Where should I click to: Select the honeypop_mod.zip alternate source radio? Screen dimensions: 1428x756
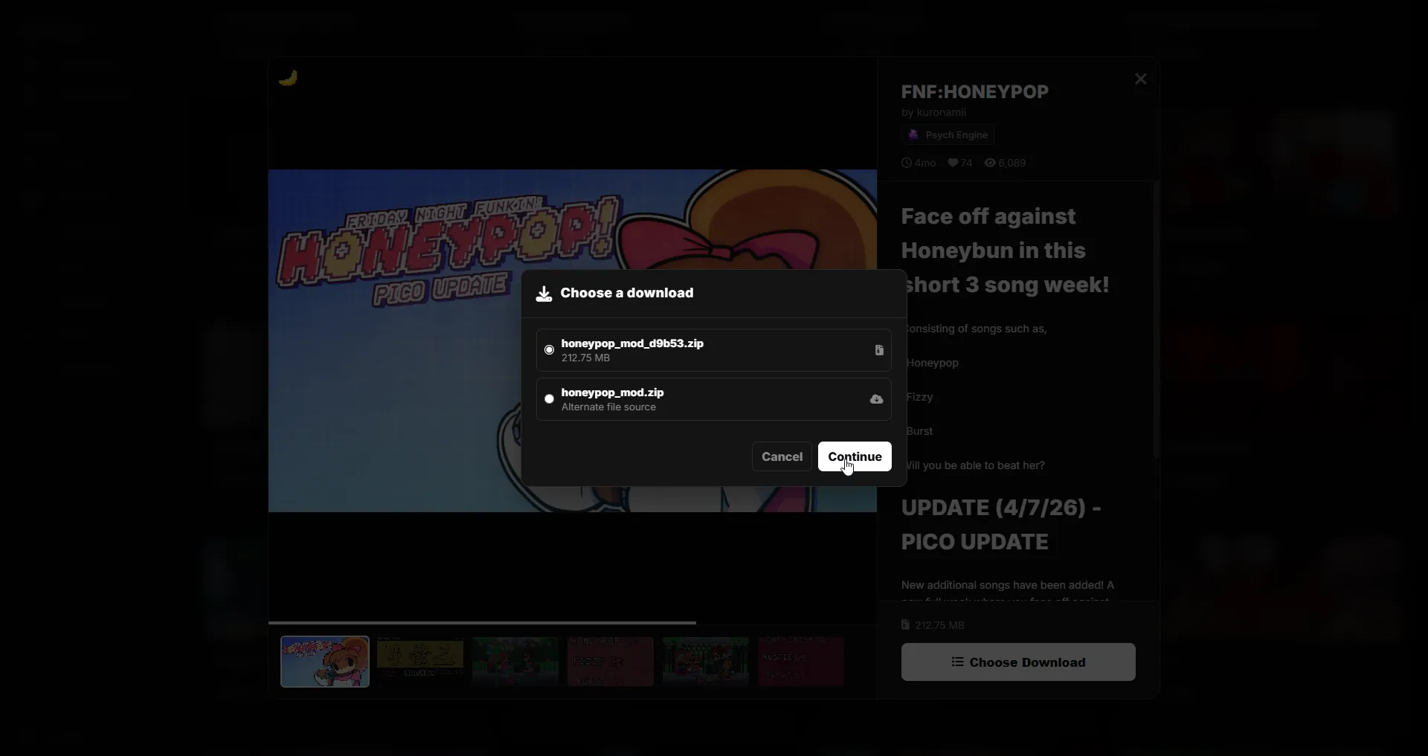point(549,399)
